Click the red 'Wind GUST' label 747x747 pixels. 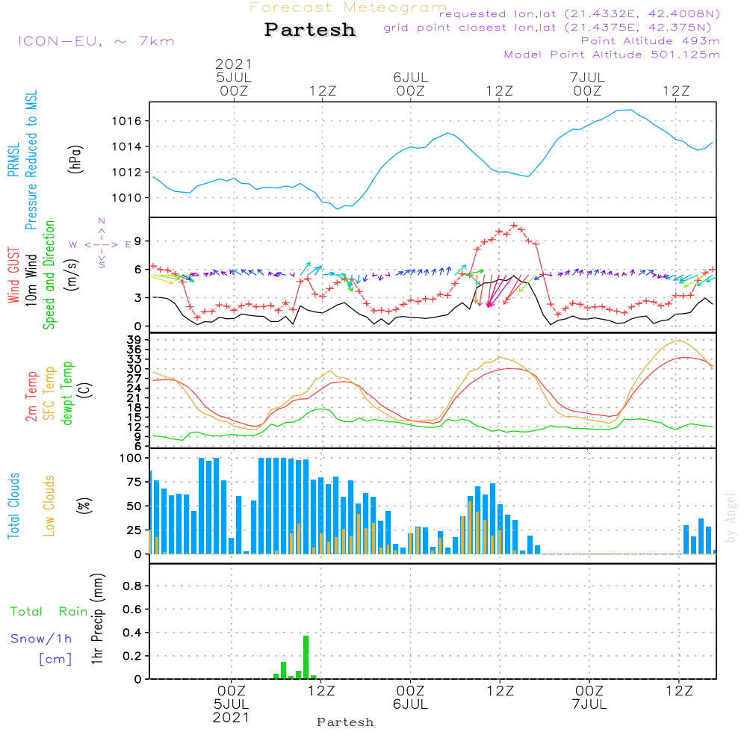13,275
